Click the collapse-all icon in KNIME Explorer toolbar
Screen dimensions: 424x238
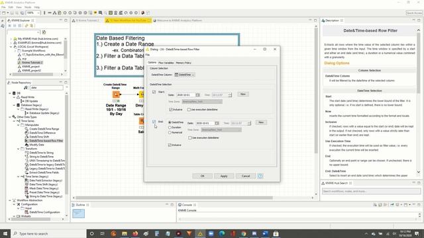pos(15,26)
